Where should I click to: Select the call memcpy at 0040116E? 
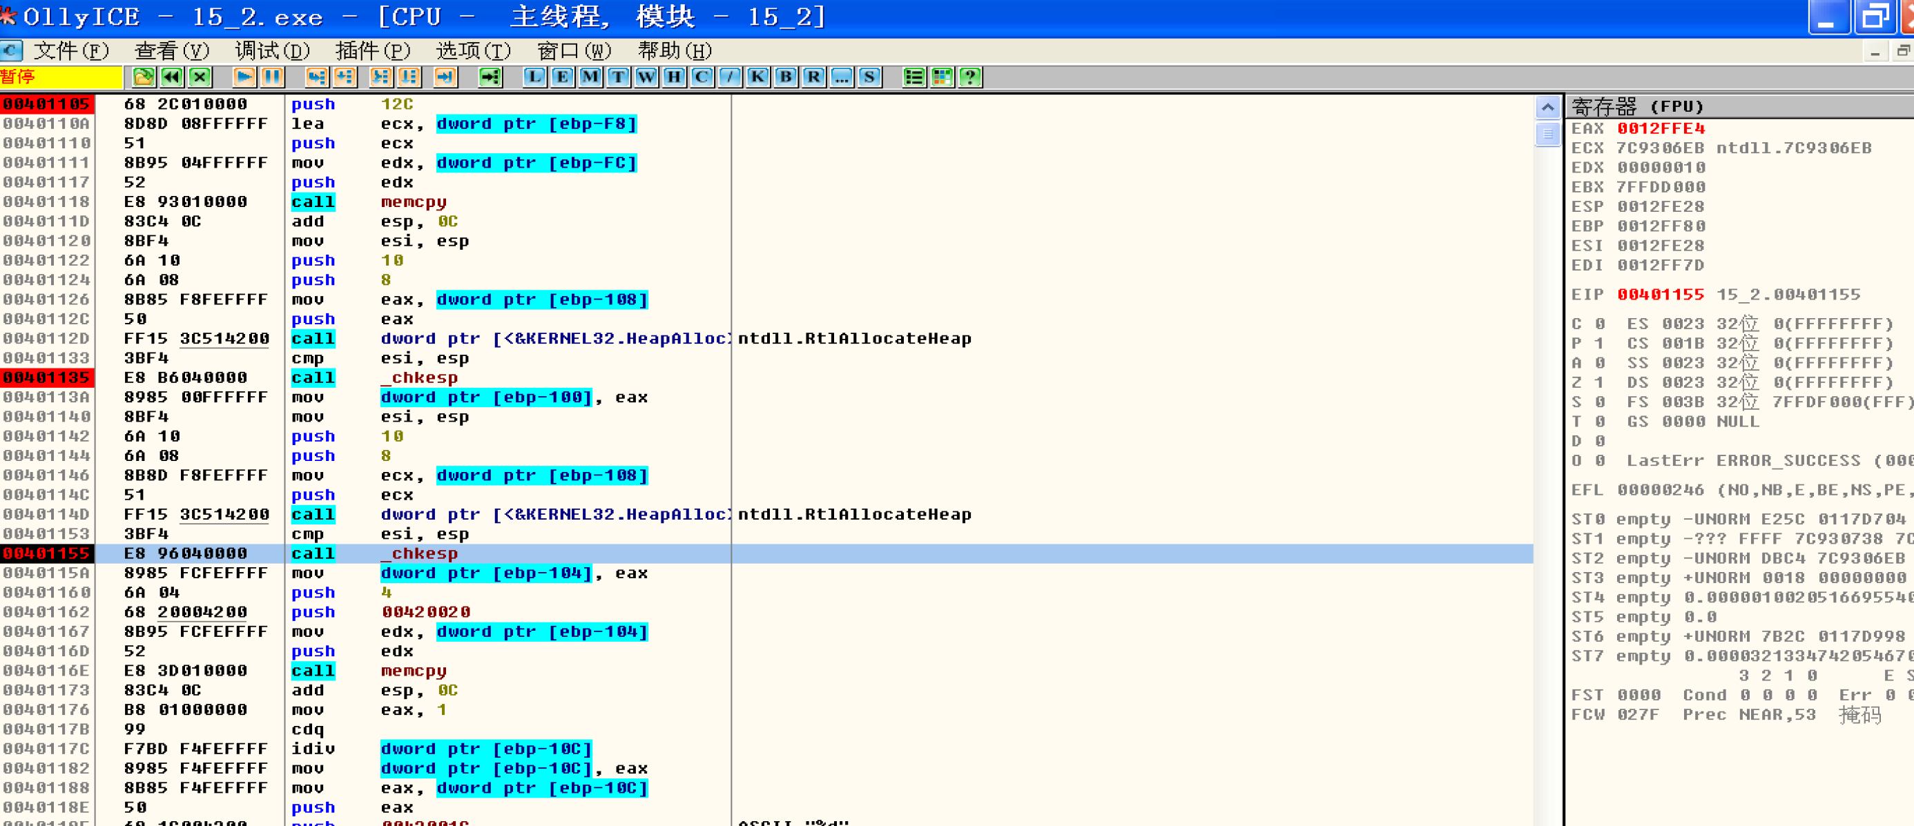(767, 671)
